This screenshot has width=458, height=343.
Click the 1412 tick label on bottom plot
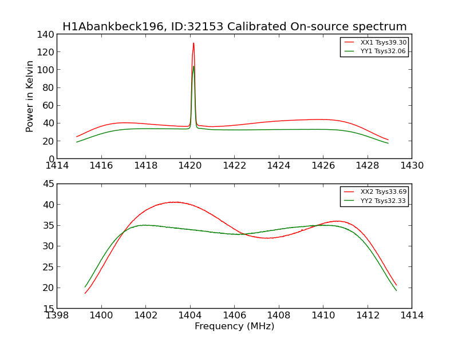pyautogui.click(x=368, y=316)
